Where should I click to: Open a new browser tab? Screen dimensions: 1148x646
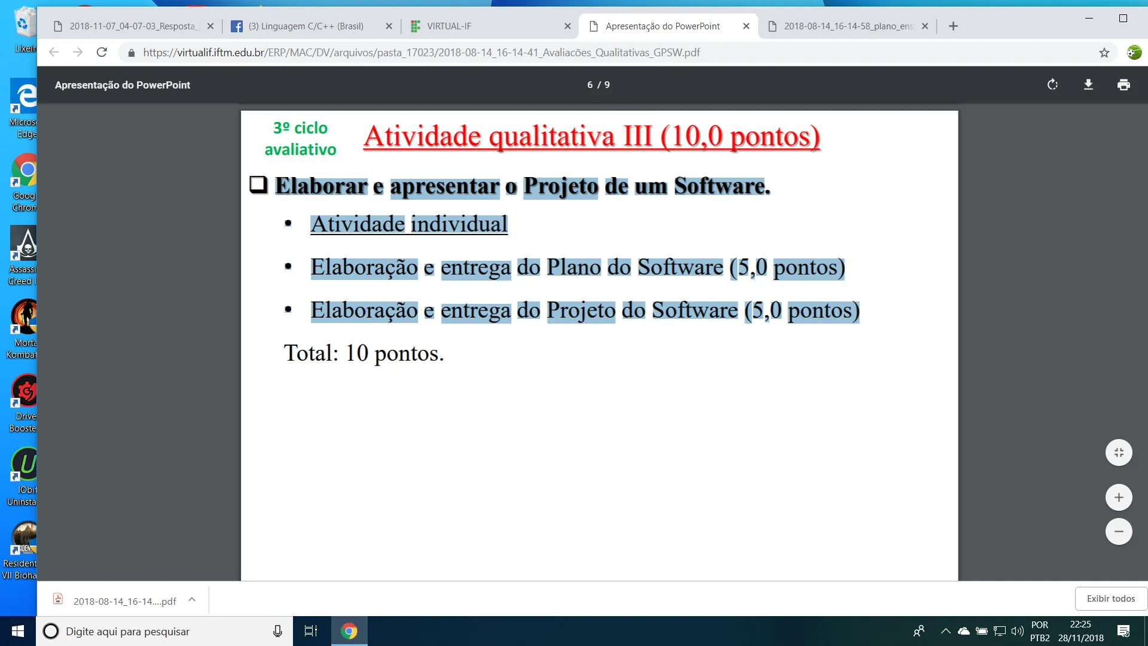[953, 26]
